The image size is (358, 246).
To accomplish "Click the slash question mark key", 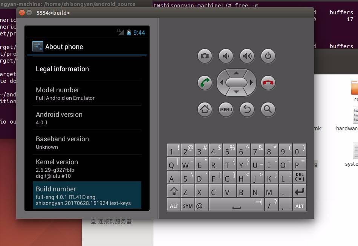I will [271, 205].
